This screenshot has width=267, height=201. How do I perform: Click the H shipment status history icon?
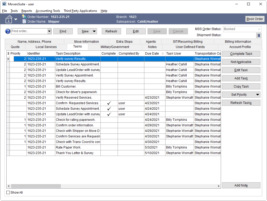[x=259, y=35]
